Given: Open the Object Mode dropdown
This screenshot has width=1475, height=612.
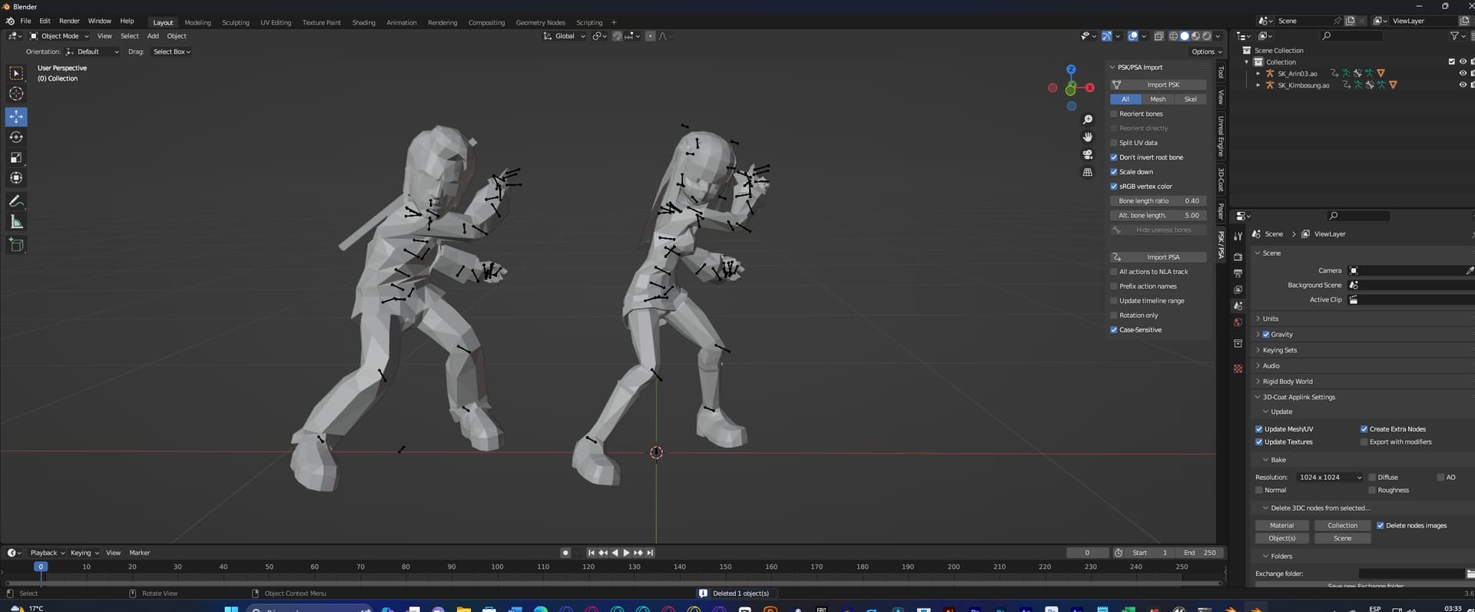Looking at the screenshot, I should (x=60, y=36).
